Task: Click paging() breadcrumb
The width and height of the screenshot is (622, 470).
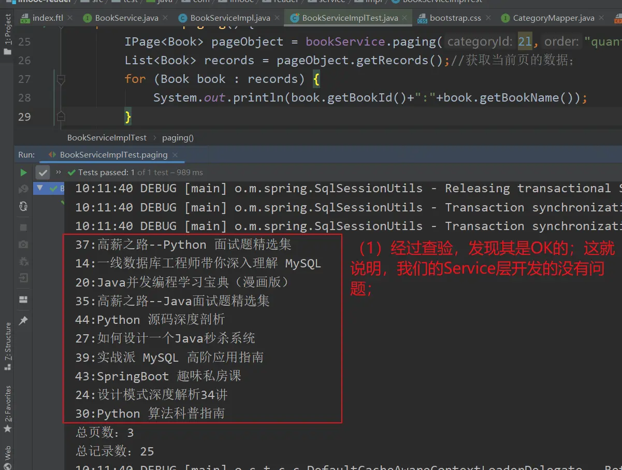Action: tap(178, 138)
